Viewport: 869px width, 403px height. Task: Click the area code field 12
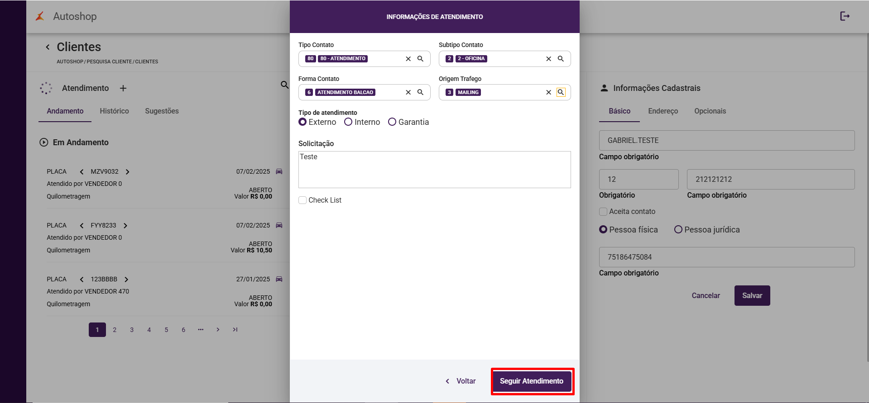click(639, 180)
